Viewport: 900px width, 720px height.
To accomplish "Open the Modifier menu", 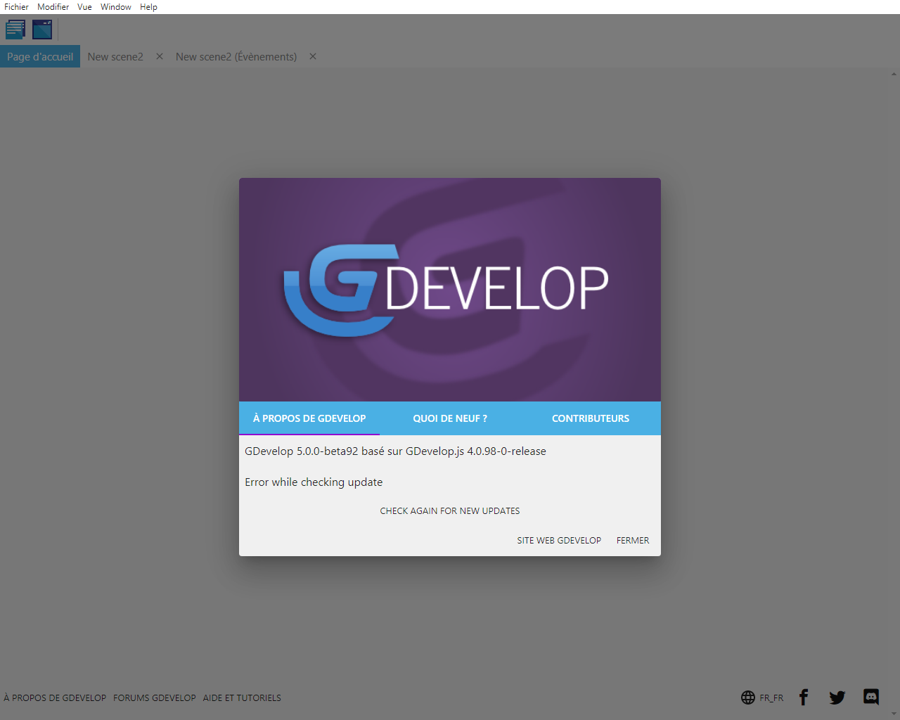I will coord(53,7).
